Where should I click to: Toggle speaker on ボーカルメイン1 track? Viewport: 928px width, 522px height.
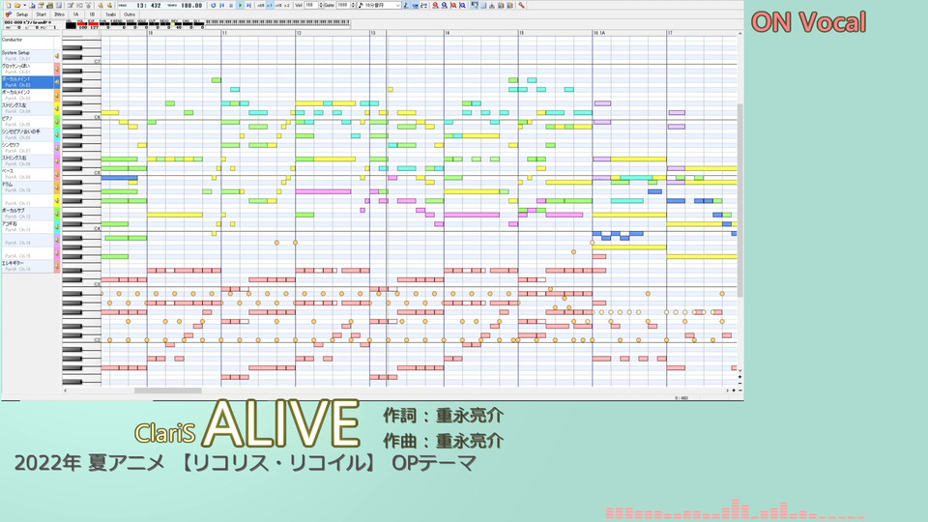[57, 81]
